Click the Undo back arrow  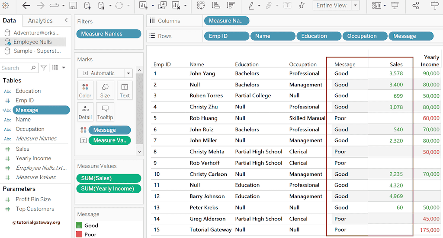click(x=26, y=5)
